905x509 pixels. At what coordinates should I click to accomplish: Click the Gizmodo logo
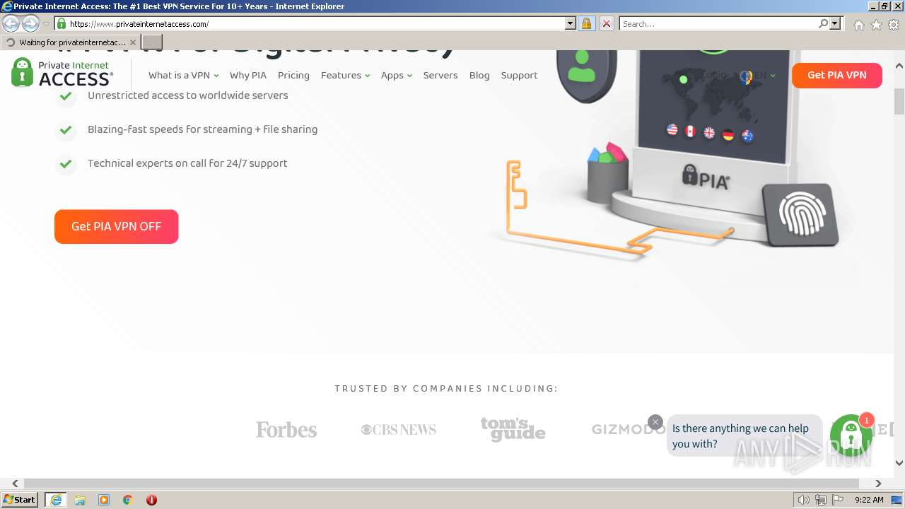(629, 429)
